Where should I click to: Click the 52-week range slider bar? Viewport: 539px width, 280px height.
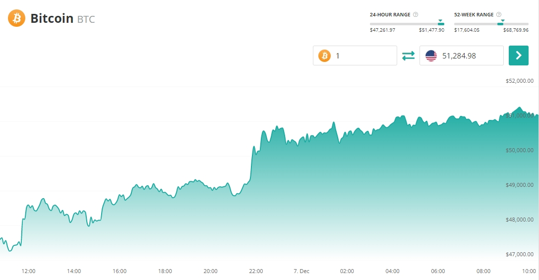[x=491, y=24]
